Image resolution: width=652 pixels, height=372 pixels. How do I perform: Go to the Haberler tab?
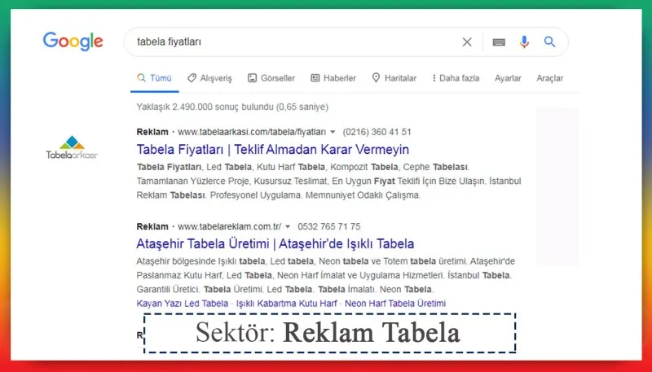pos(333,78)
